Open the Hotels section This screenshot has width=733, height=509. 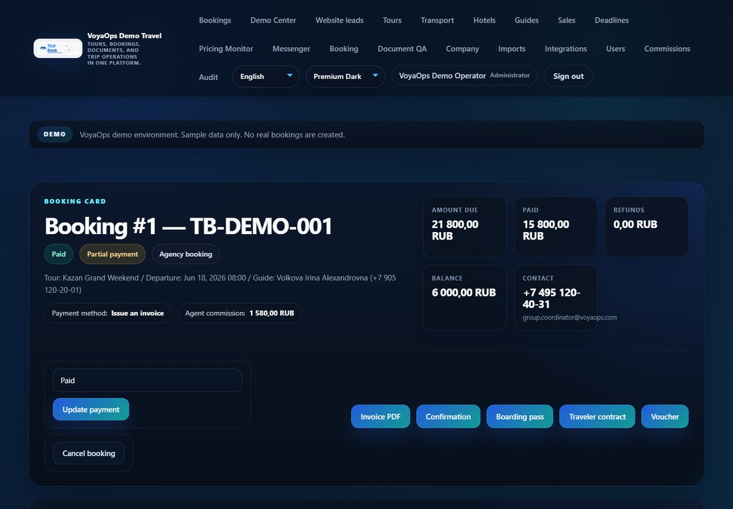[484, 20]
